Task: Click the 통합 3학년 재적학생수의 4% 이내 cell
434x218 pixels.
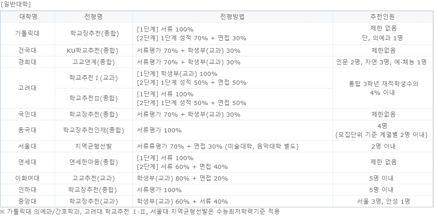Action: click(x=383, y=88)
